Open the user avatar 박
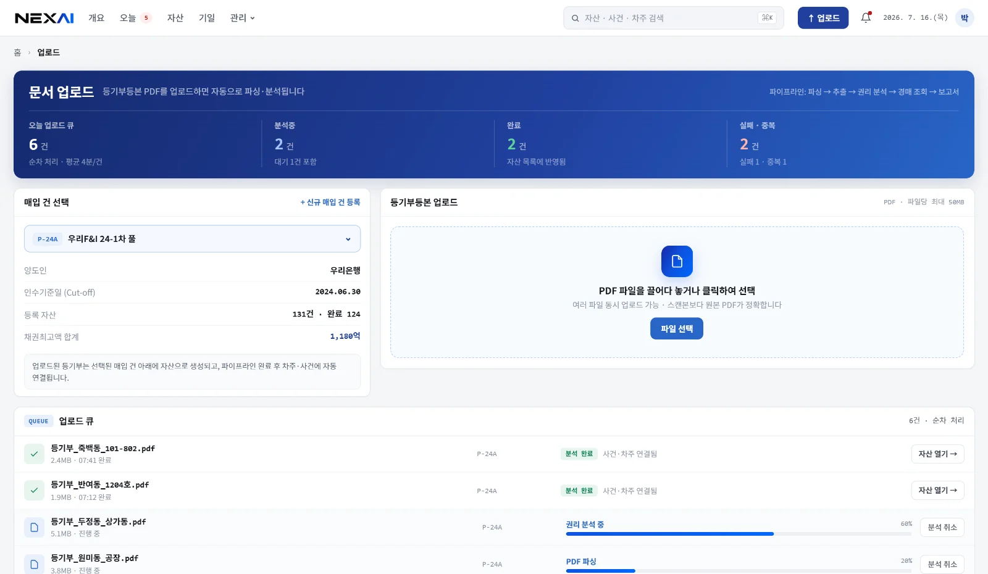This screenshot has height=574, width=988. [x=965, y=18]
